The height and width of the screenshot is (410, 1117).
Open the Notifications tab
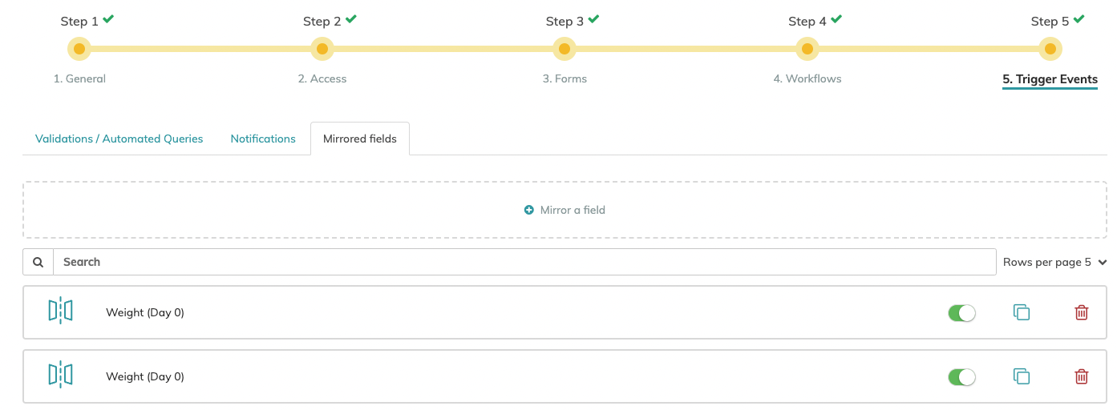pyautogui.click(x=263, y=139)
